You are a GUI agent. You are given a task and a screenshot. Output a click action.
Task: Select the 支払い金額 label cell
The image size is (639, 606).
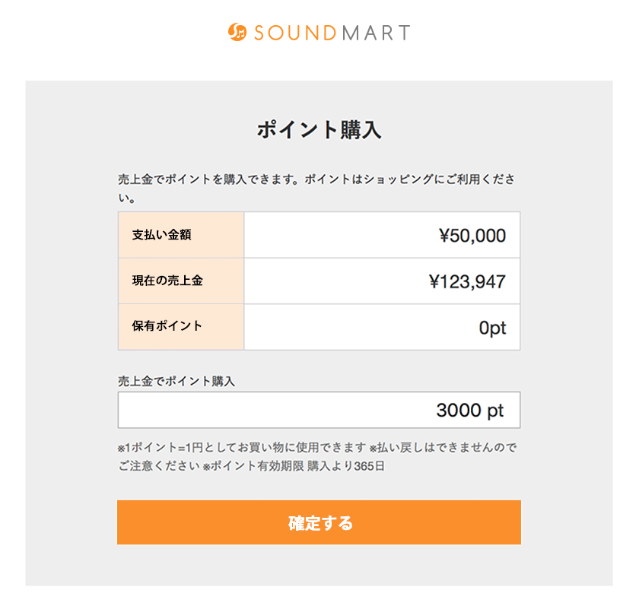point(181,235)
